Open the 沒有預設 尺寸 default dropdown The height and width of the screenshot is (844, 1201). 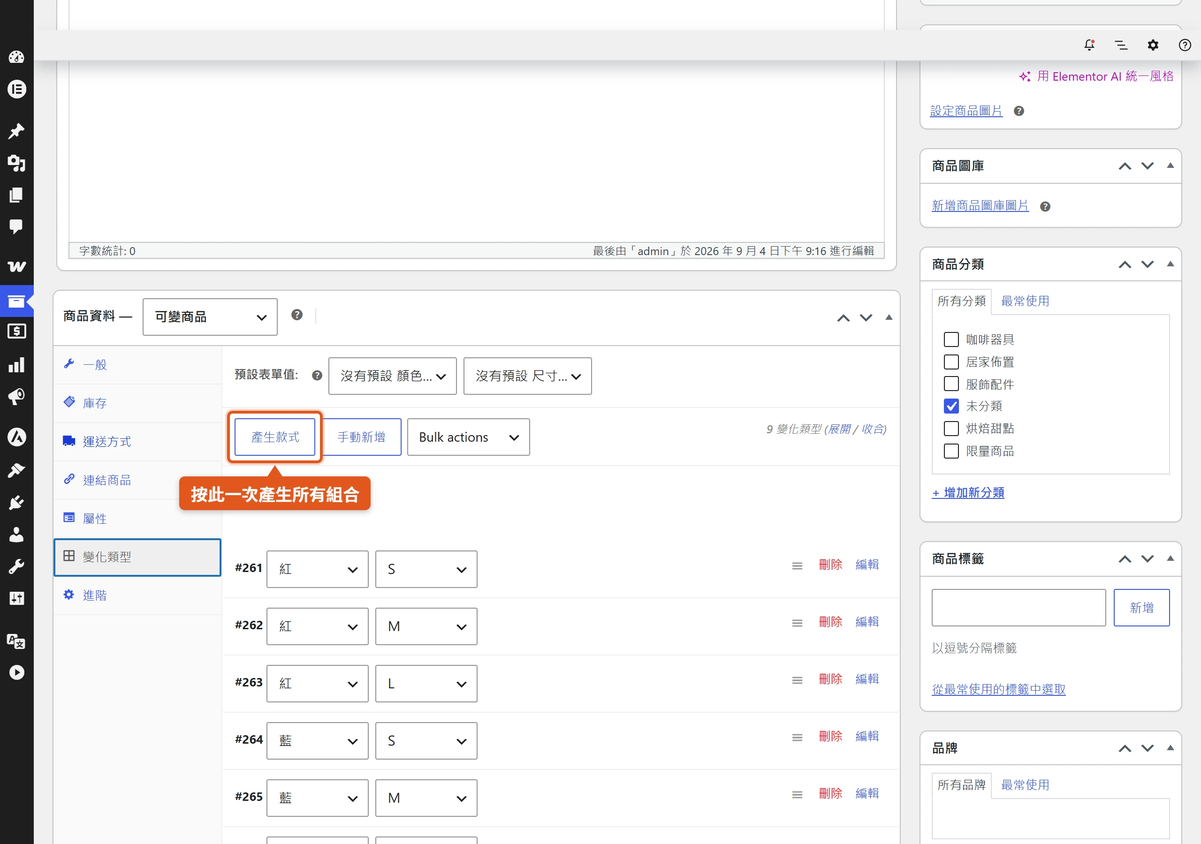coord(527,376)
